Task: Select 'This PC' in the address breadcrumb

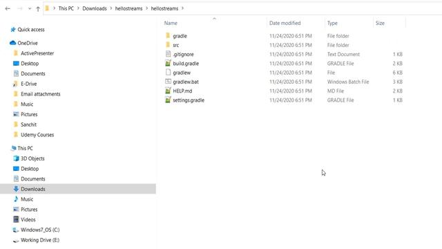Action: (x=66, y=8)
